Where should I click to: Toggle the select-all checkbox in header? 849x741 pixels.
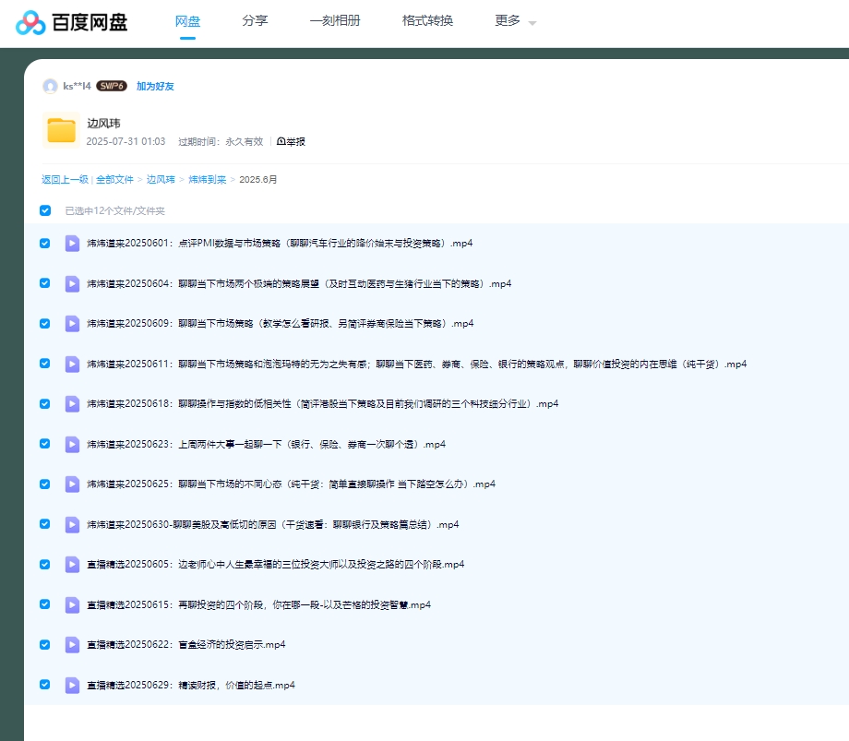pyautogui.click(x=45, y=210)
